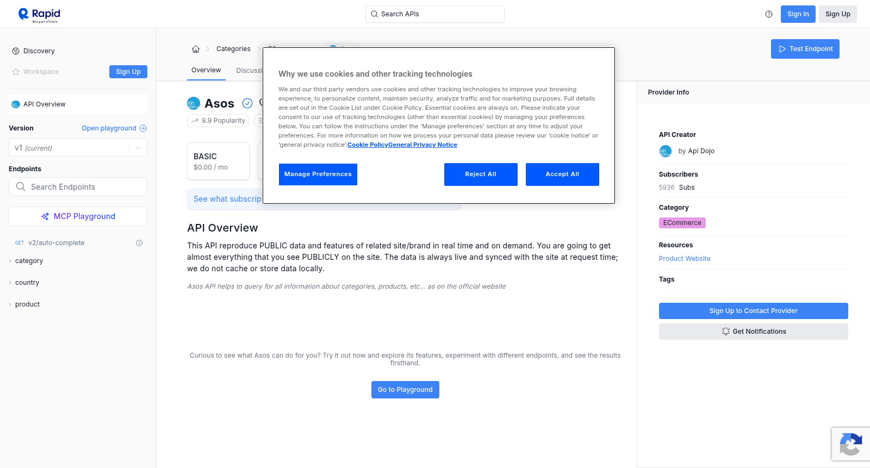Click the Go to Playground button
The height and width of the screenshot is (468, 870).
(x=405, y=390)
